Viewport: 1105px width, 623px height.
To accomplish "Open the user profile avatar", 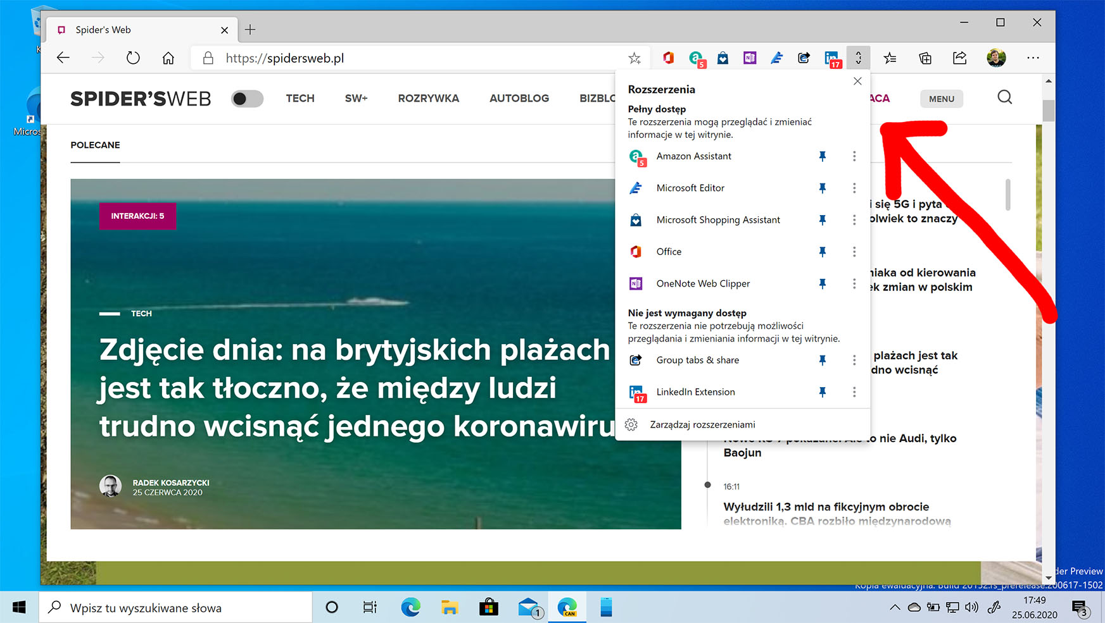I will [996, 58].
